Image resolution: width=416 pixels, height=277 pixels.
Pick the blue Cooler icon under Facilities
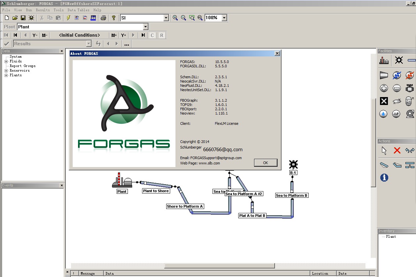396,75
